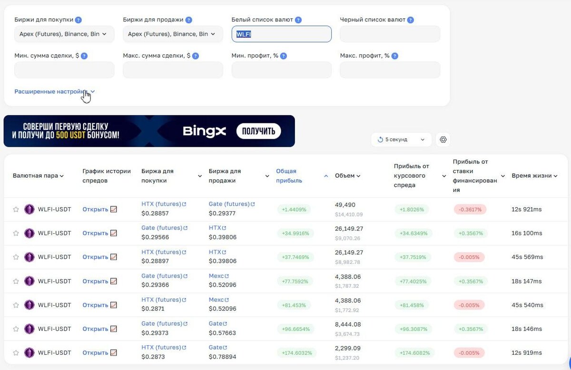Open the 5 секунд refresh interval dropdown

click(401, 140)
